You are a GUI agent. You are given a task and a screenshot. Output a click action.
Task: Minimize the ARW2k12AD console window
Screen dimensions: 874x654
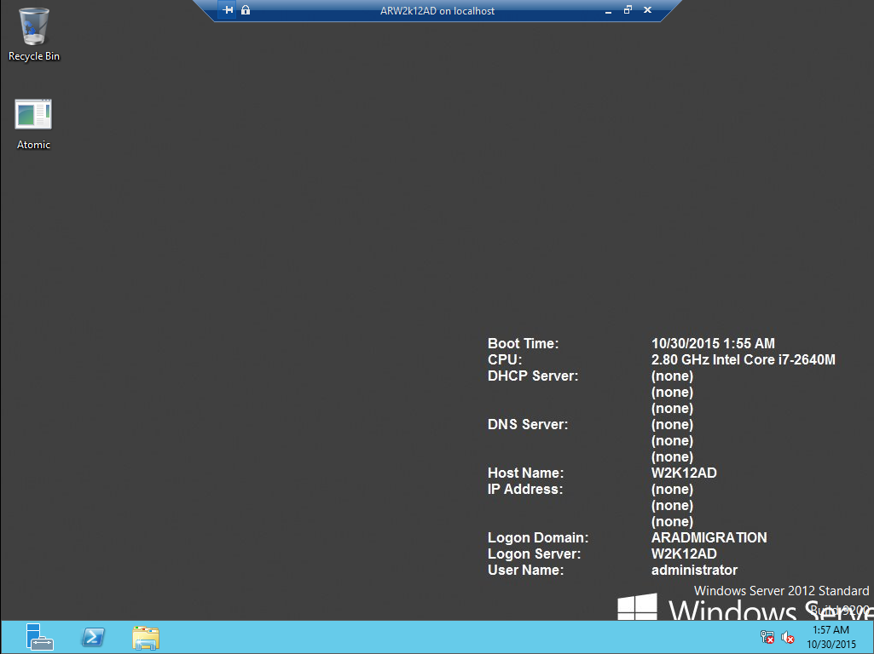tap(607, 10)
